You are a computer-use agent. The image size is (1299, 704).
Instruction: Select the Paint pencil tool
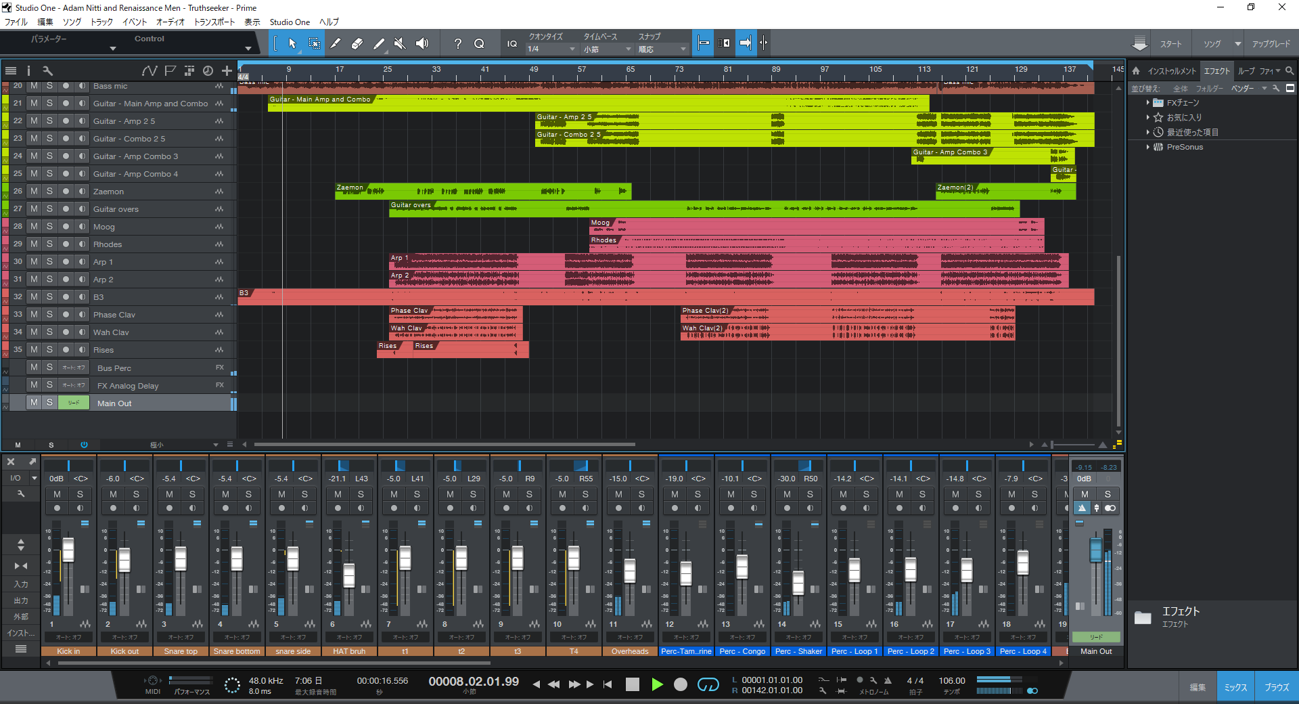379,44
